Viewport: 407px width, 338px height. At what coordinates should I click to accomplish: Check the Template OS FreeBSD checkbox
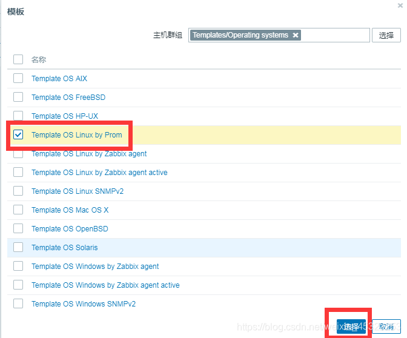point(18,97)
